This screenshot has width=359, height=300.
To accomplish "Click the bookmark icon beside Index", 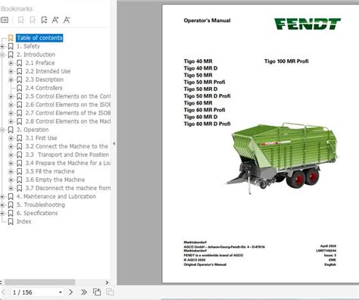I will point(11,221).
